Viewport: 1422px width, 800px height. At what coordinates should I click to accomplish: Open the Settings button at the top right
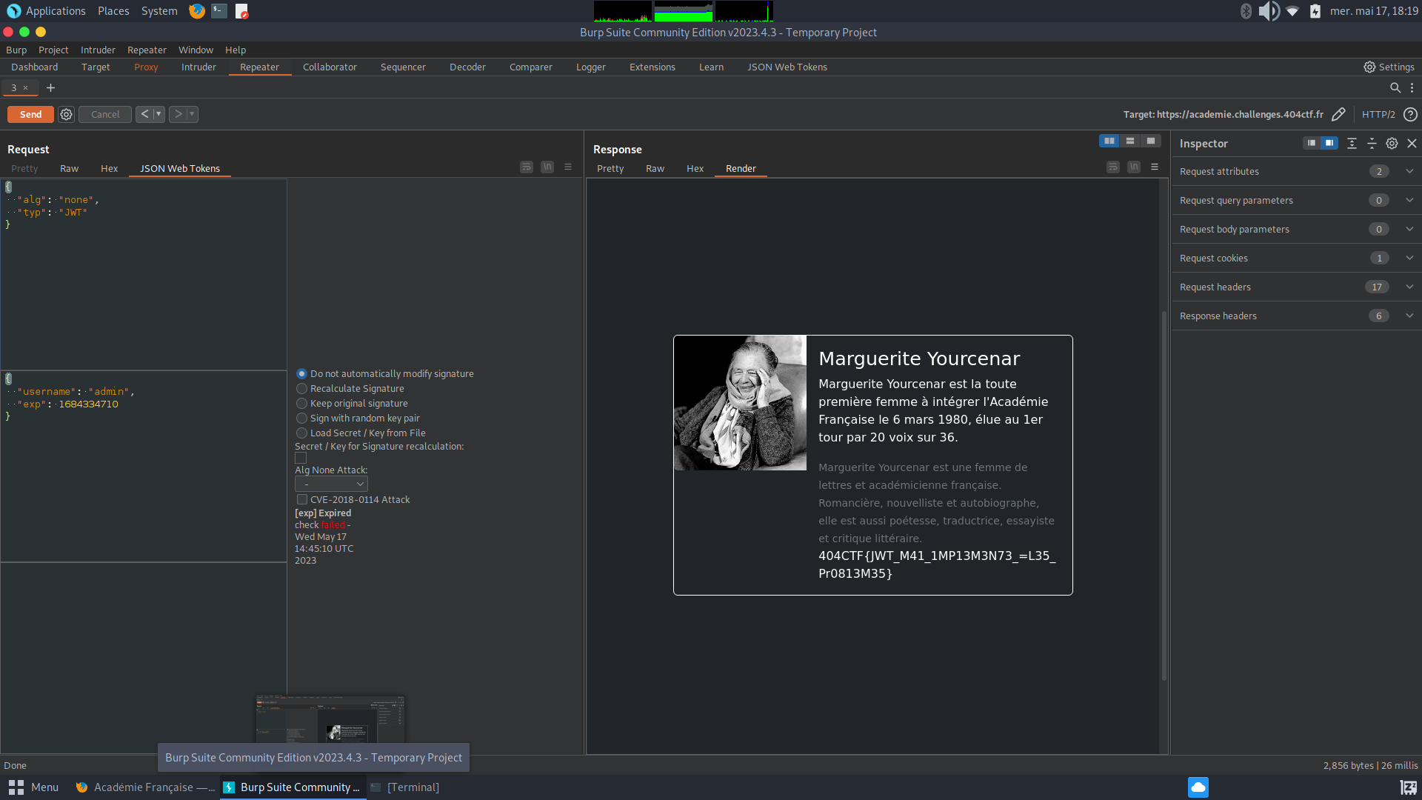coord(1389,67)
